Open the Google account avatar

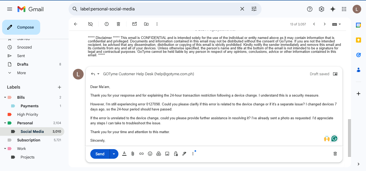click(357, 9)
